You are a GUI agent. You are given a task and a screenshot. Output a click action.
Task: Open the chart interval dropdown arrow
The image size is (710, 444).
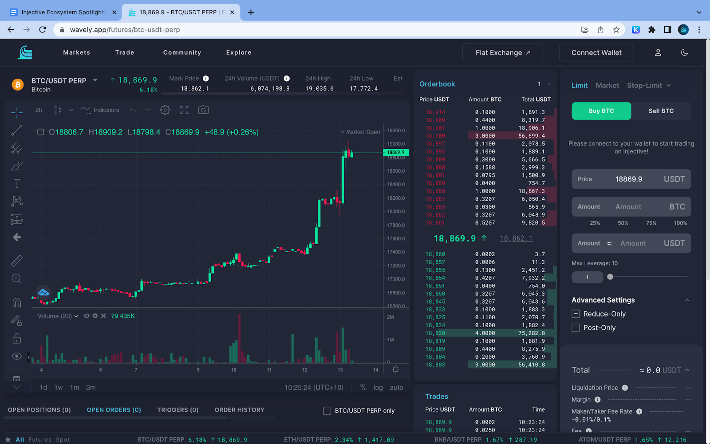click(71, 110)
